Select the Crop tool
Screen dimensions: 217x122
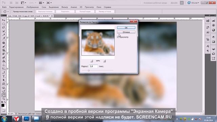pos(4,35)
